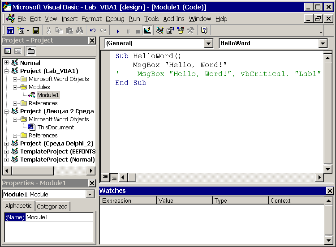Click the Insert UserForm toolbar icon
This screenshot has width=336, height=247.
21,30
